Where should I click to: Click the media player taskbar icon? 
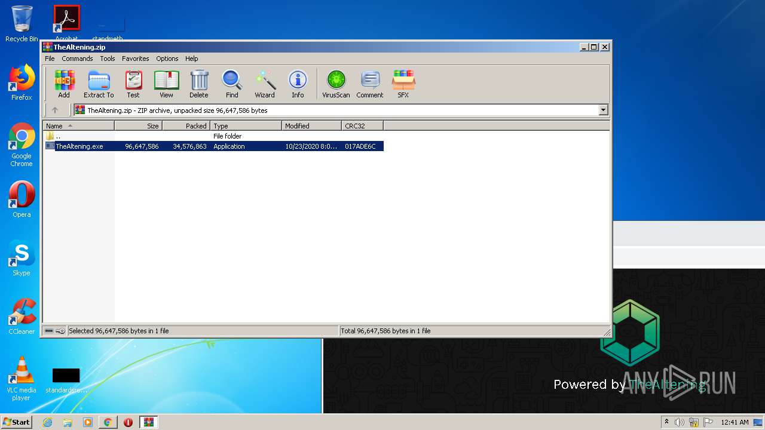tap(88, 422)
